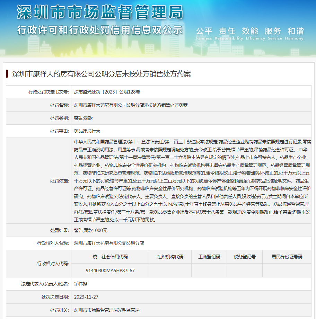
Task: Select document number 深市监光处罚〔2023〕公明128号
Action: tap(107, 92)
